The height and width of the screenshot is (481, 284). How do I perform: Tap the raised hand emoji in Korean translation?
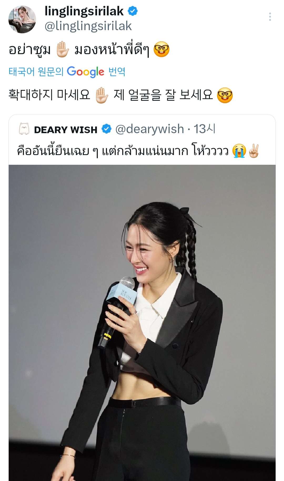102,95
